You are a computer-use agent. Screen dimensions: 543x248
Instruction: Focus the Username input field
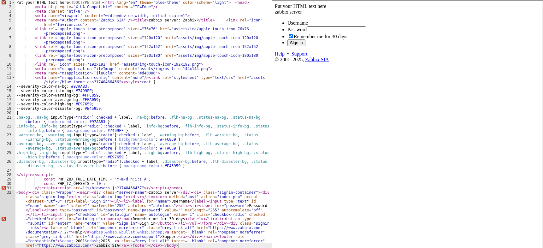click(x=337, y=23)
